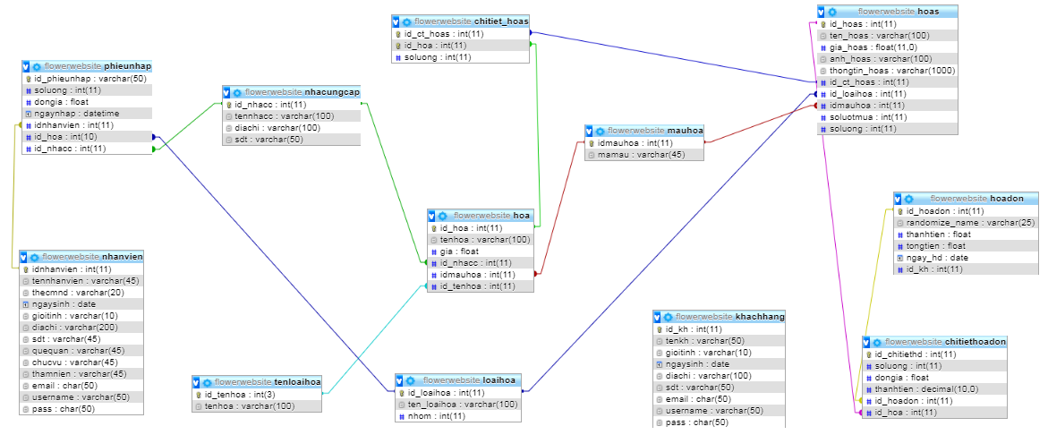Viewport: 1048px width, 435px height.
Task: Click the date icon beside ngay_hd
Action: 900,258
